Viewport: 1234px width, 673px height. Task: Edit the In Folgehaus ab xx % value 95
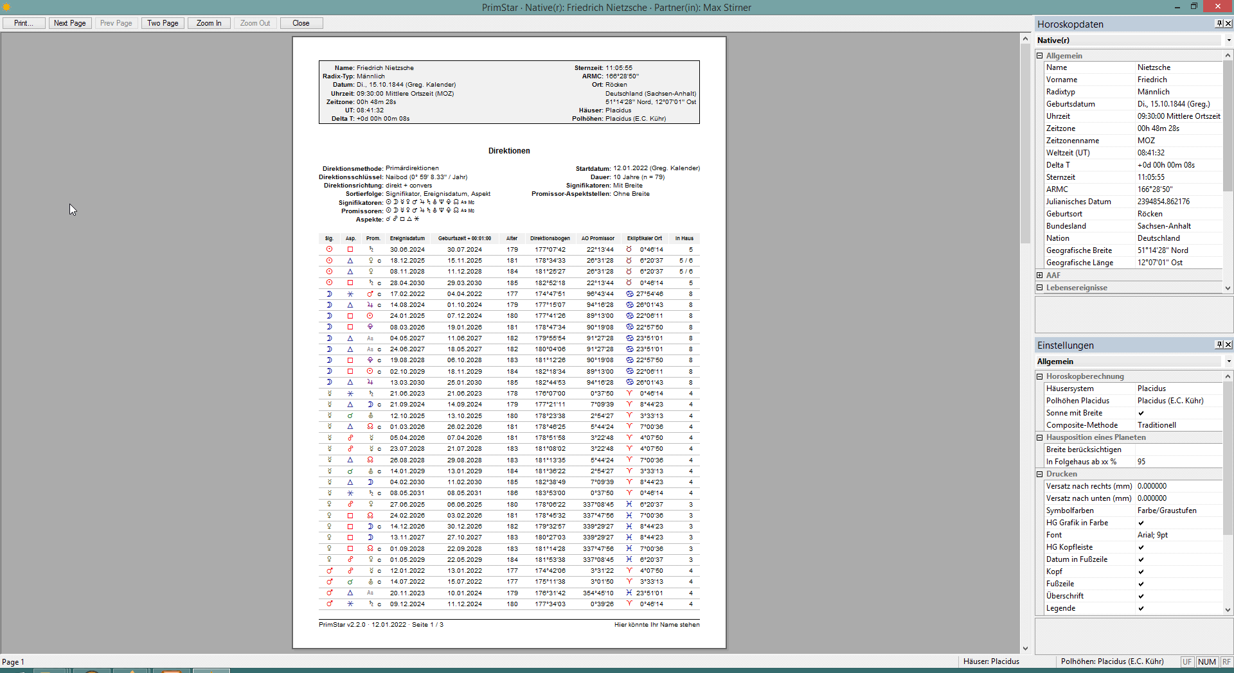pyautogui.click(x=1179, y=462)
